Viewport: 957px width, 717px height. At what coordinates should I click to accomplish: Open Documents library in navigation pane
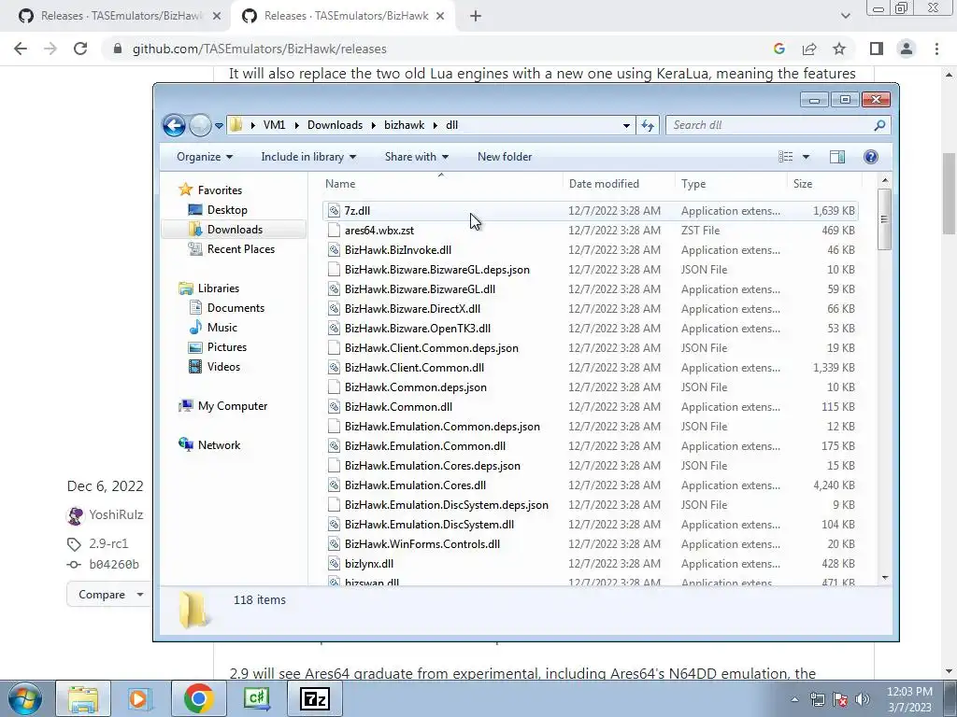click(x=226, y=308)
